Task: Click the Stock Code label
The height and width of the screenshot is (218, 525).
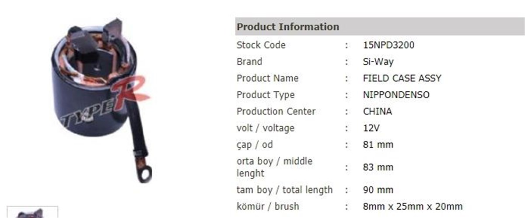Action: tap(261, 45)
